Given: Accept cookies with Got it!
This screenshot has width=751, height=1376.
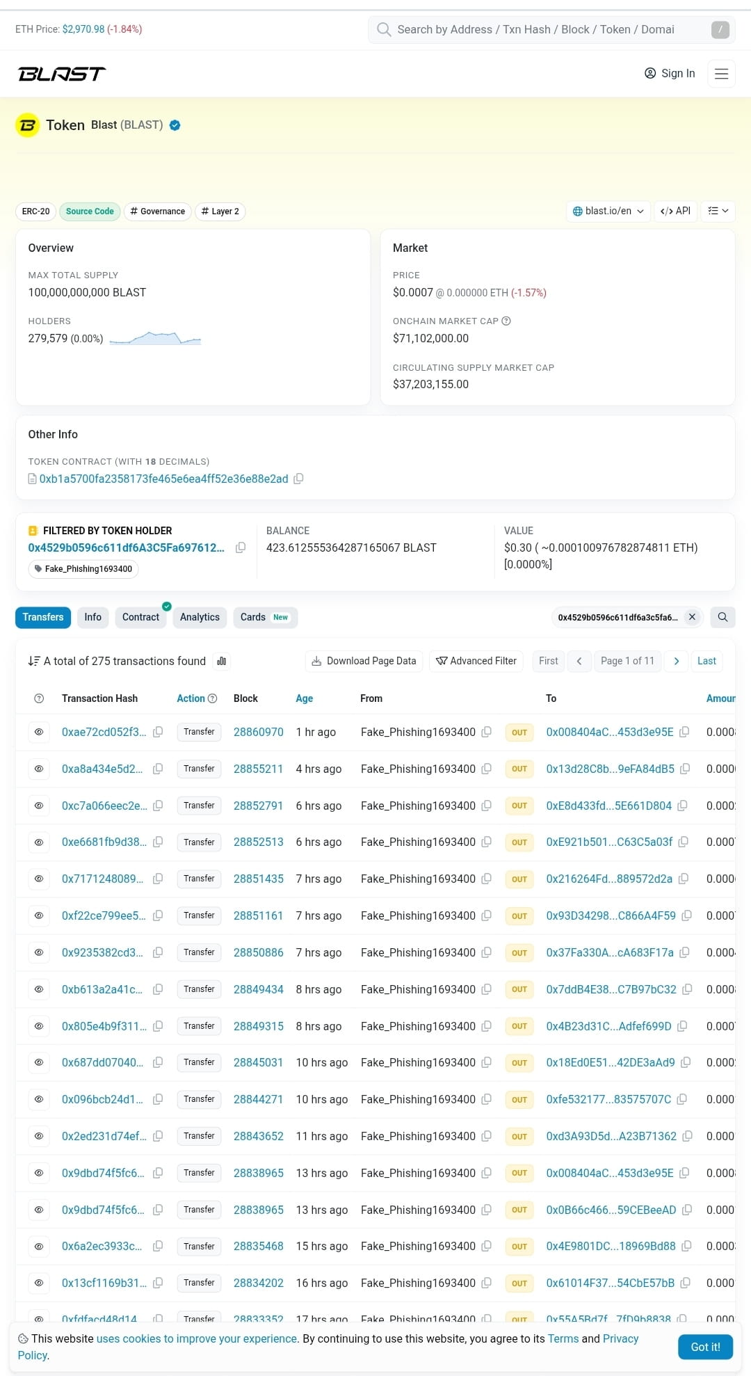Looking at the screenshot, I should [705, 1347].
